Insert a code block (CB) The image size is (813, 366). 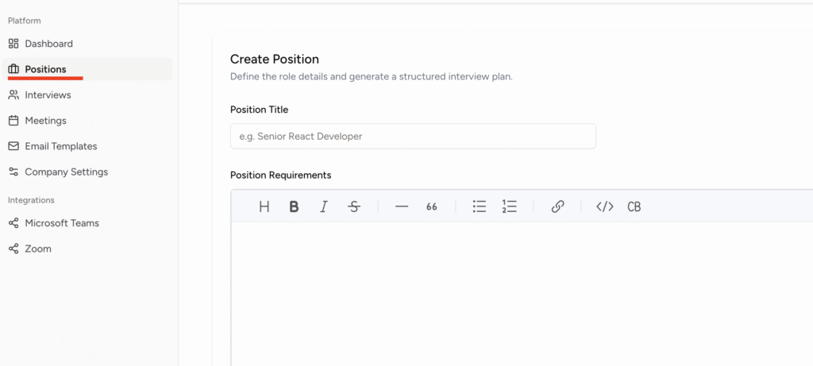click(634, 206)
